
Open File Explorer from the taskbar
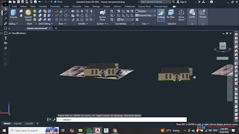(80, 130)
